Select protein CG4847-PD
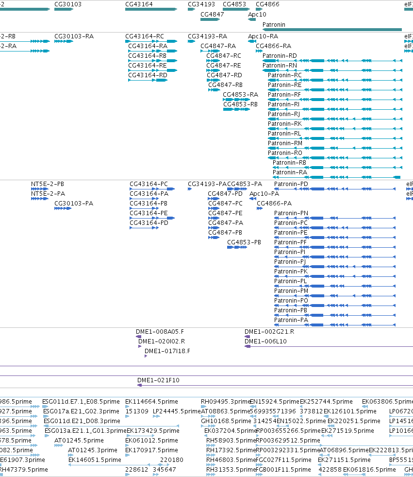 coord(225,194)
